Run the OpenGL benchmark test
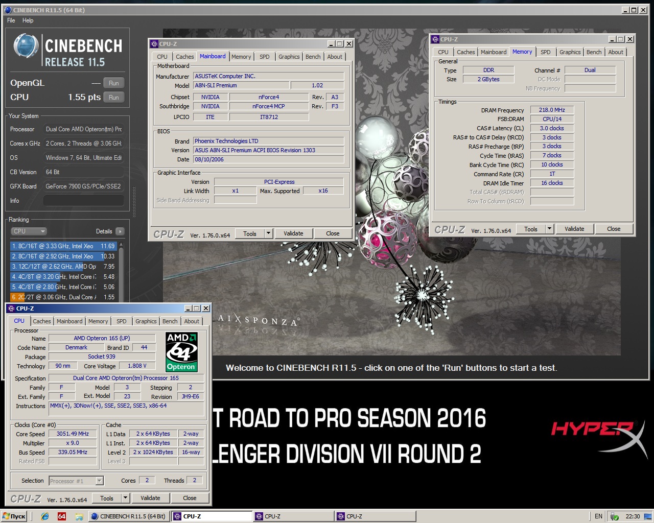The width and height of the screenshot is (654, 523). 114,83
